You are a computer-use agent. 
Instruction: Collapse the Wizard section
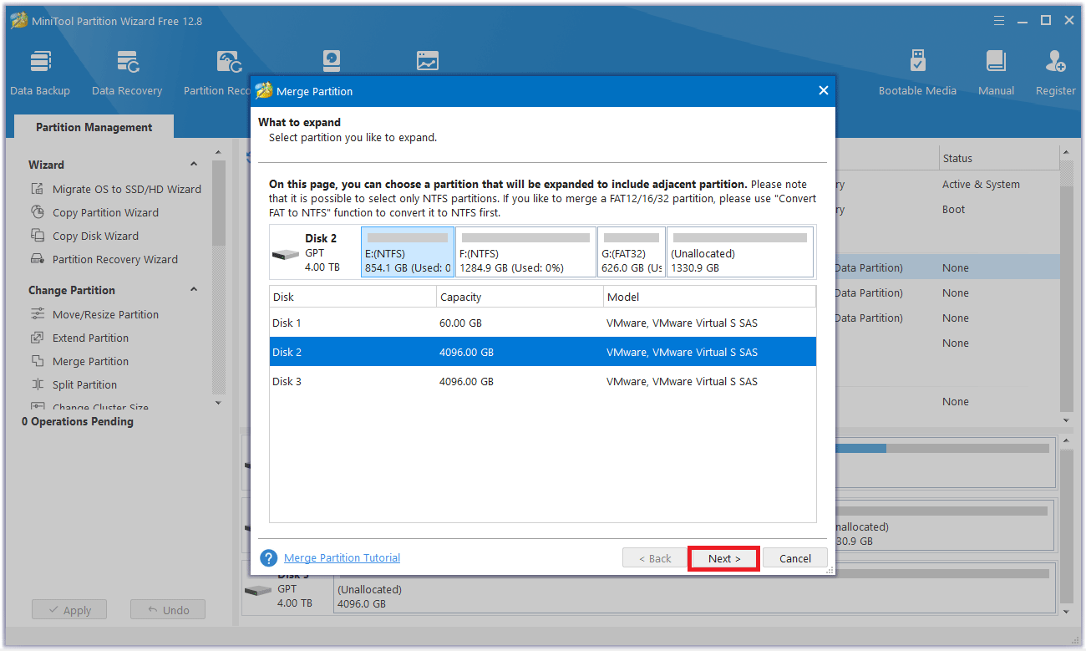point(194,165)
